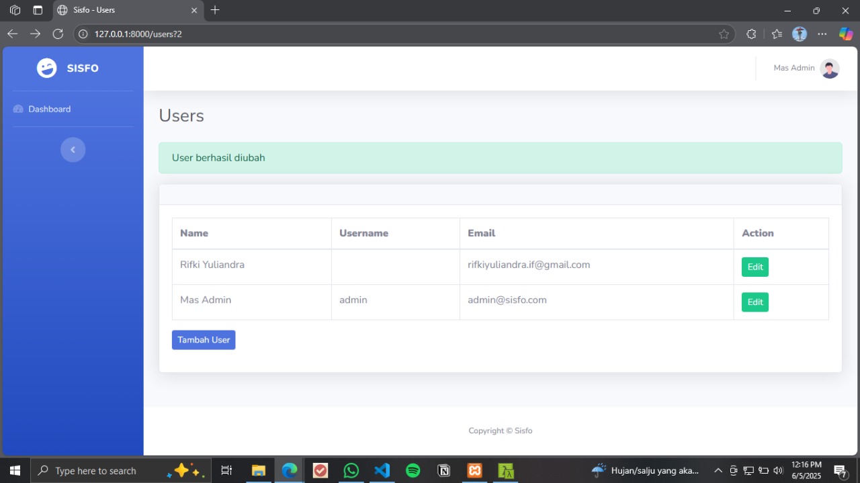Open a new browser tab
This screenshot has width=860, height=483.
215,10
